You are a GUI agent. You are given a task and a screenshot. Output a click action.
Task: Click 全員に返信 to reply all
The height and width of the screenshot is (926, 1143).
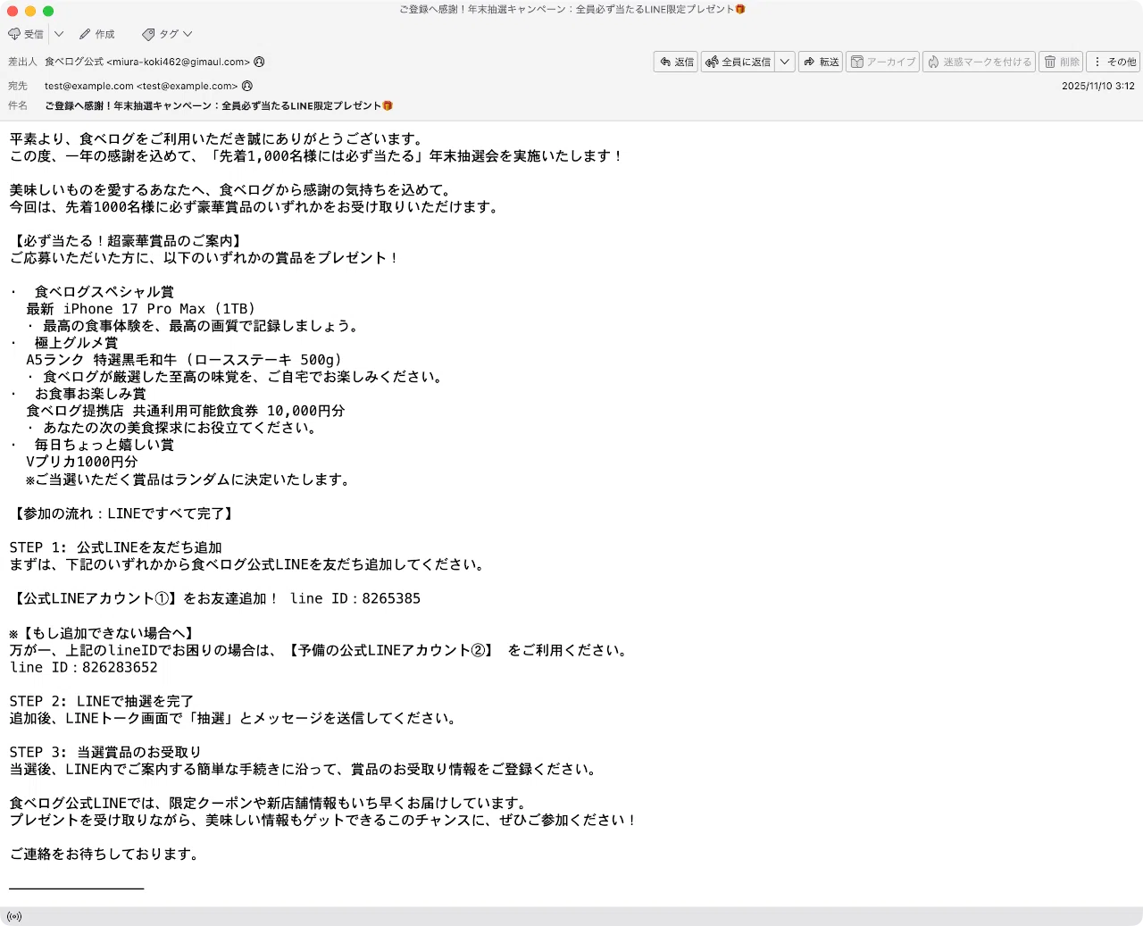(x=738, y=62)
